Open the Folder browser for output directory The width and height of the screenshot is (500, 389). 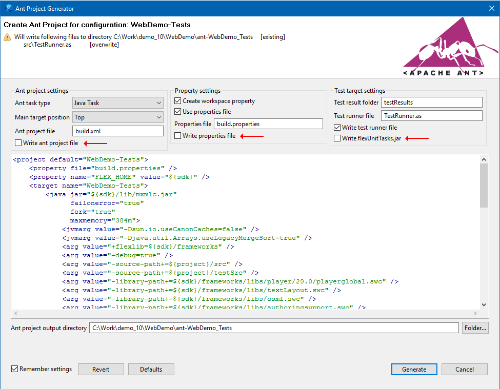tap(475, 327)
